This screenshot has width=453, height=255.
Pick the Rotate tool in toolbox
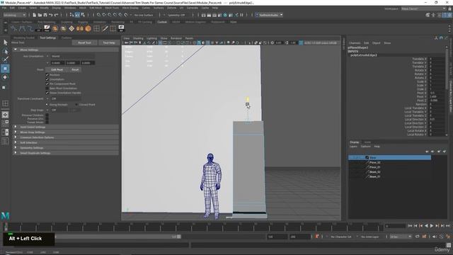pyautogui.click(x=5, y=77)
